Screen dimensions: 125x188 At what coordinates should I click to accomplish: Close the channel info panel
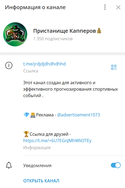click(118, 7)
